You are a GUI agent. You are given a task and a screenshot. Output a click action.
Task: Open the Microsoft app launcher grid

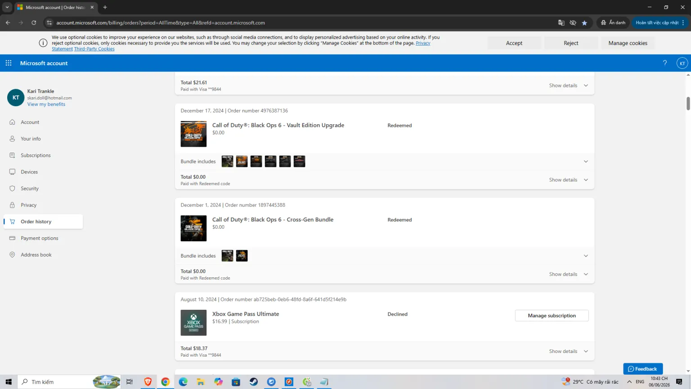pos(9,63)
